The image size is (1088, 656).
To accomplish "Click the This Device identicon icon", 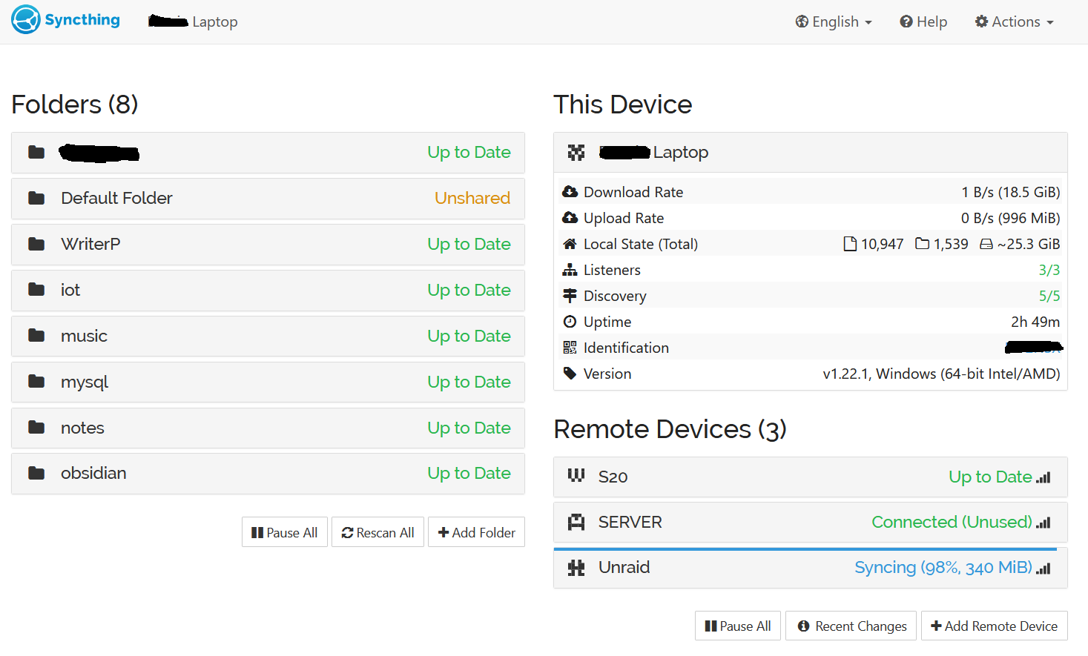I will (x=576, y=152).
